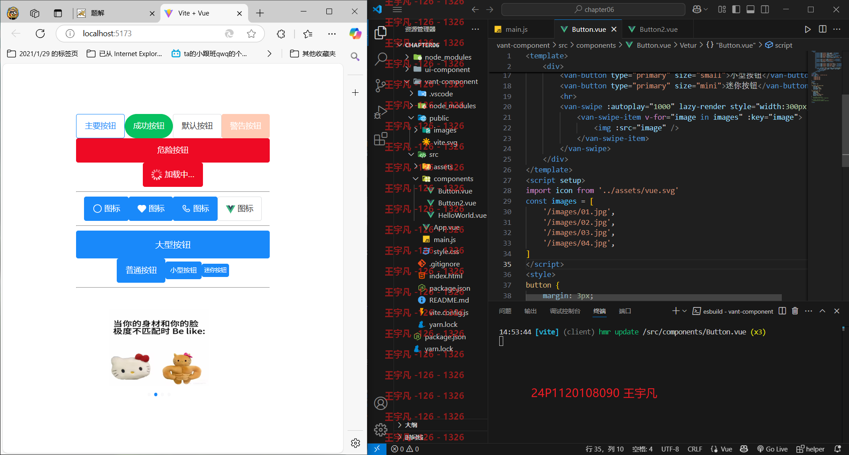
Task: Maximize terminal panel with caret
Action: coord(822,311)
